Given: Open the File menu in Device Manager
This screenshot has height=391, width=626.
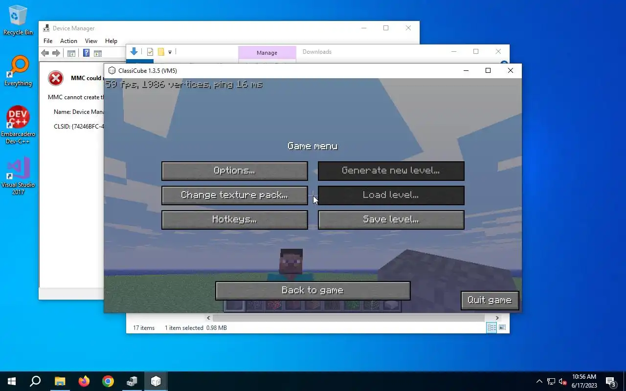Looking at the screenshot, I should click(x=48, y=41).
